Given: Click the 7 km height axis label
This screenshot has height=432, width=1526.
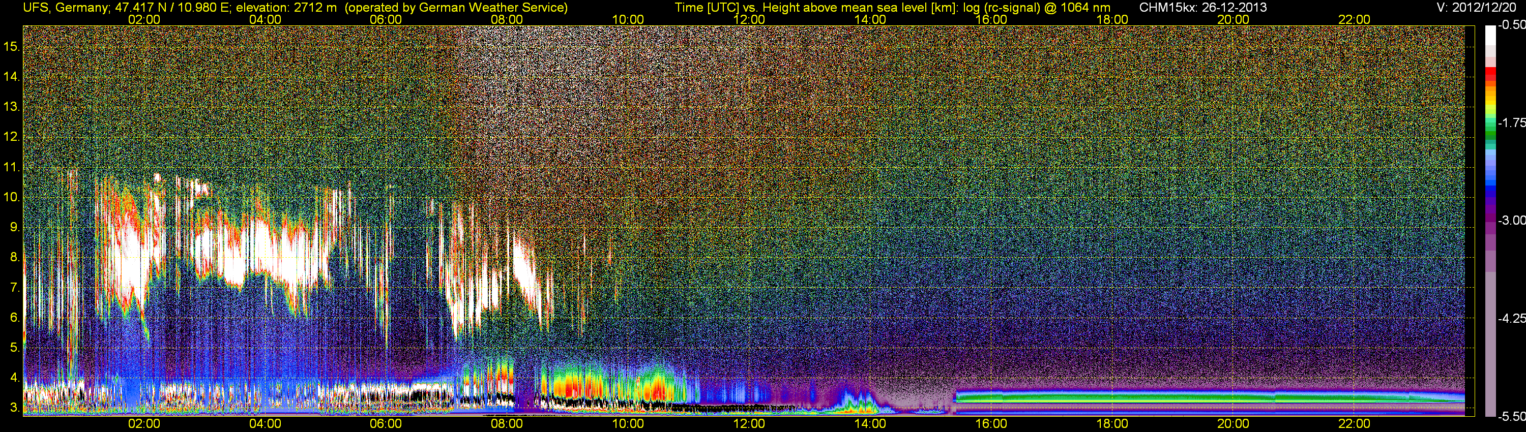Looking at the screenshot, I should click(x=15, y=288).
